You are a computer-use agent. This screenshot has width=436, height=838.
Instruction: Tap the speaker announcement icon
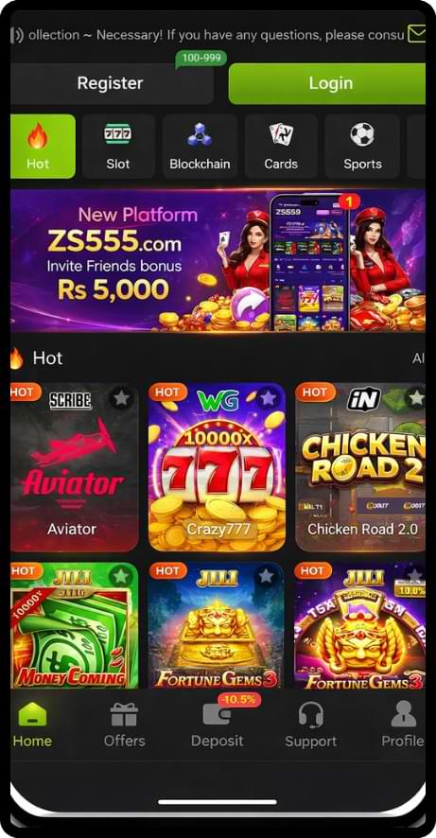coord(17,35)
